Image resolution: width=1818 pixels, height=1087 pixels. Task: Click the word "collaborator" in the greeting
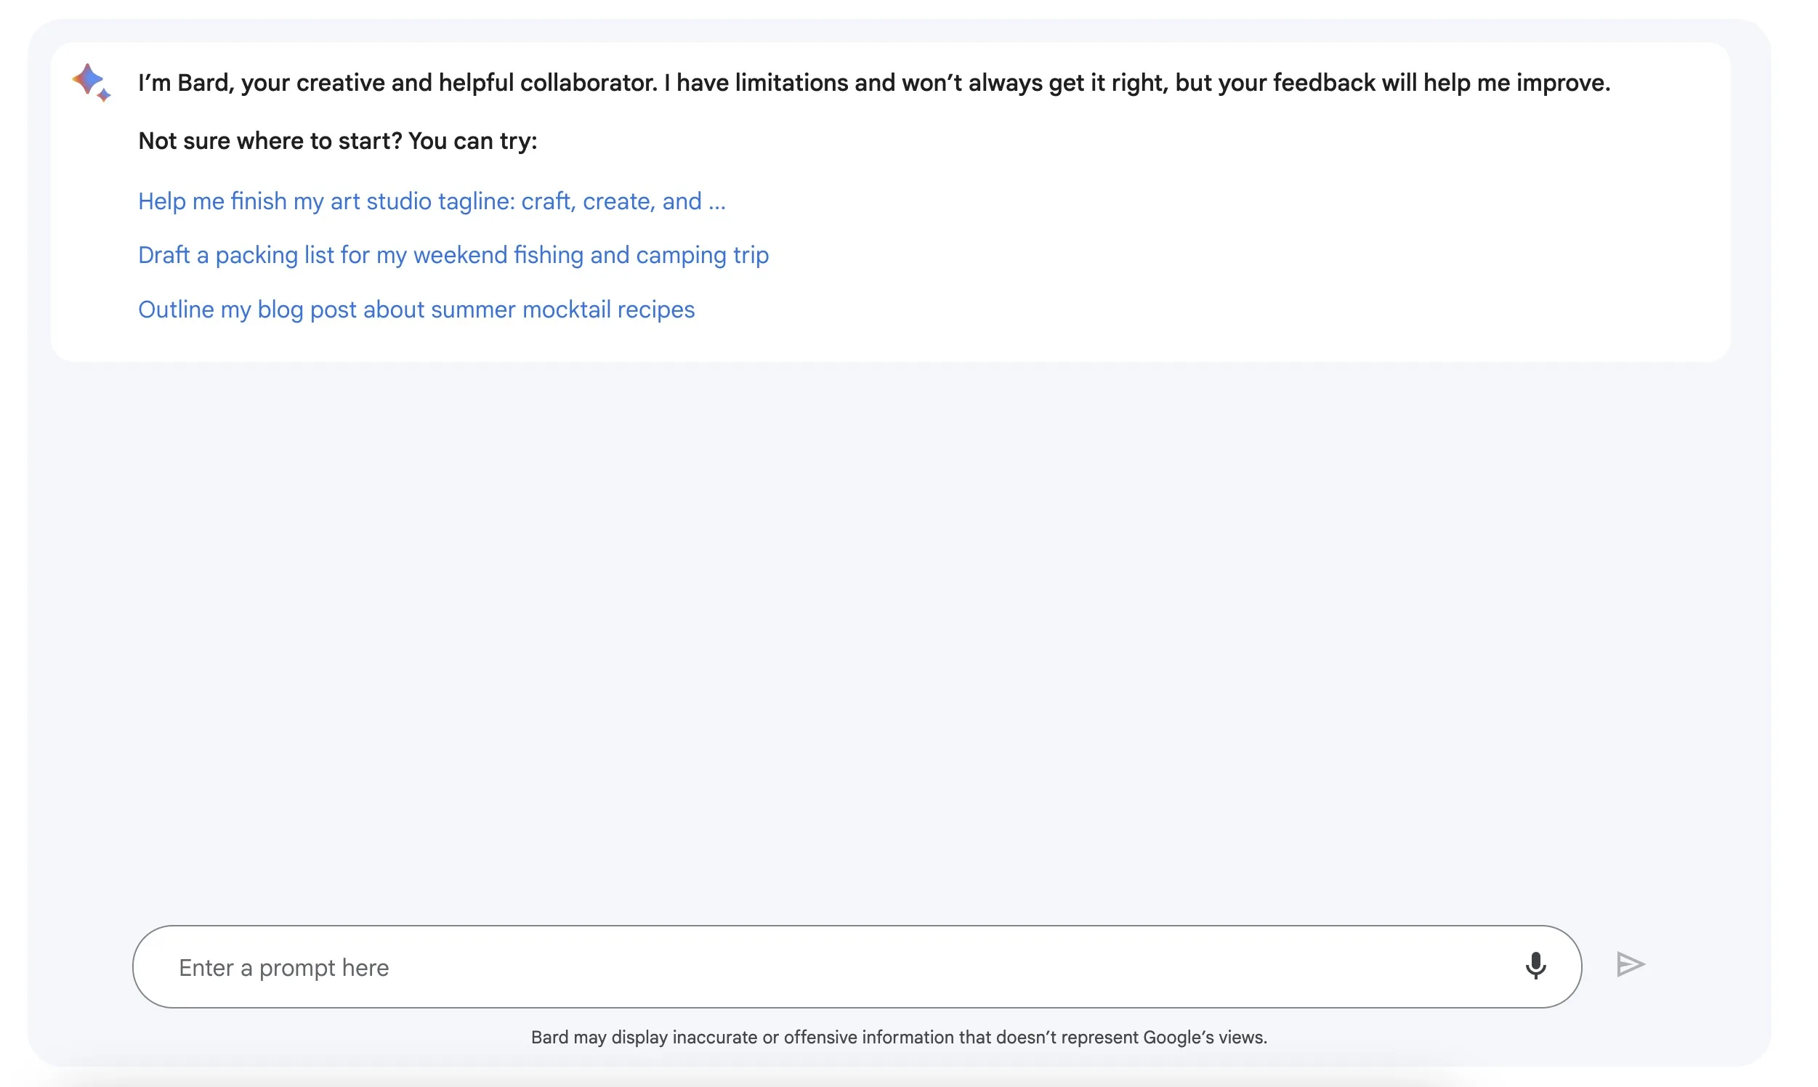click(x=587, y=83)
